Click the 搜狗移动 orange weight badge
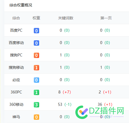Viewport: 129px width, 123px height. tap(36, 68)
